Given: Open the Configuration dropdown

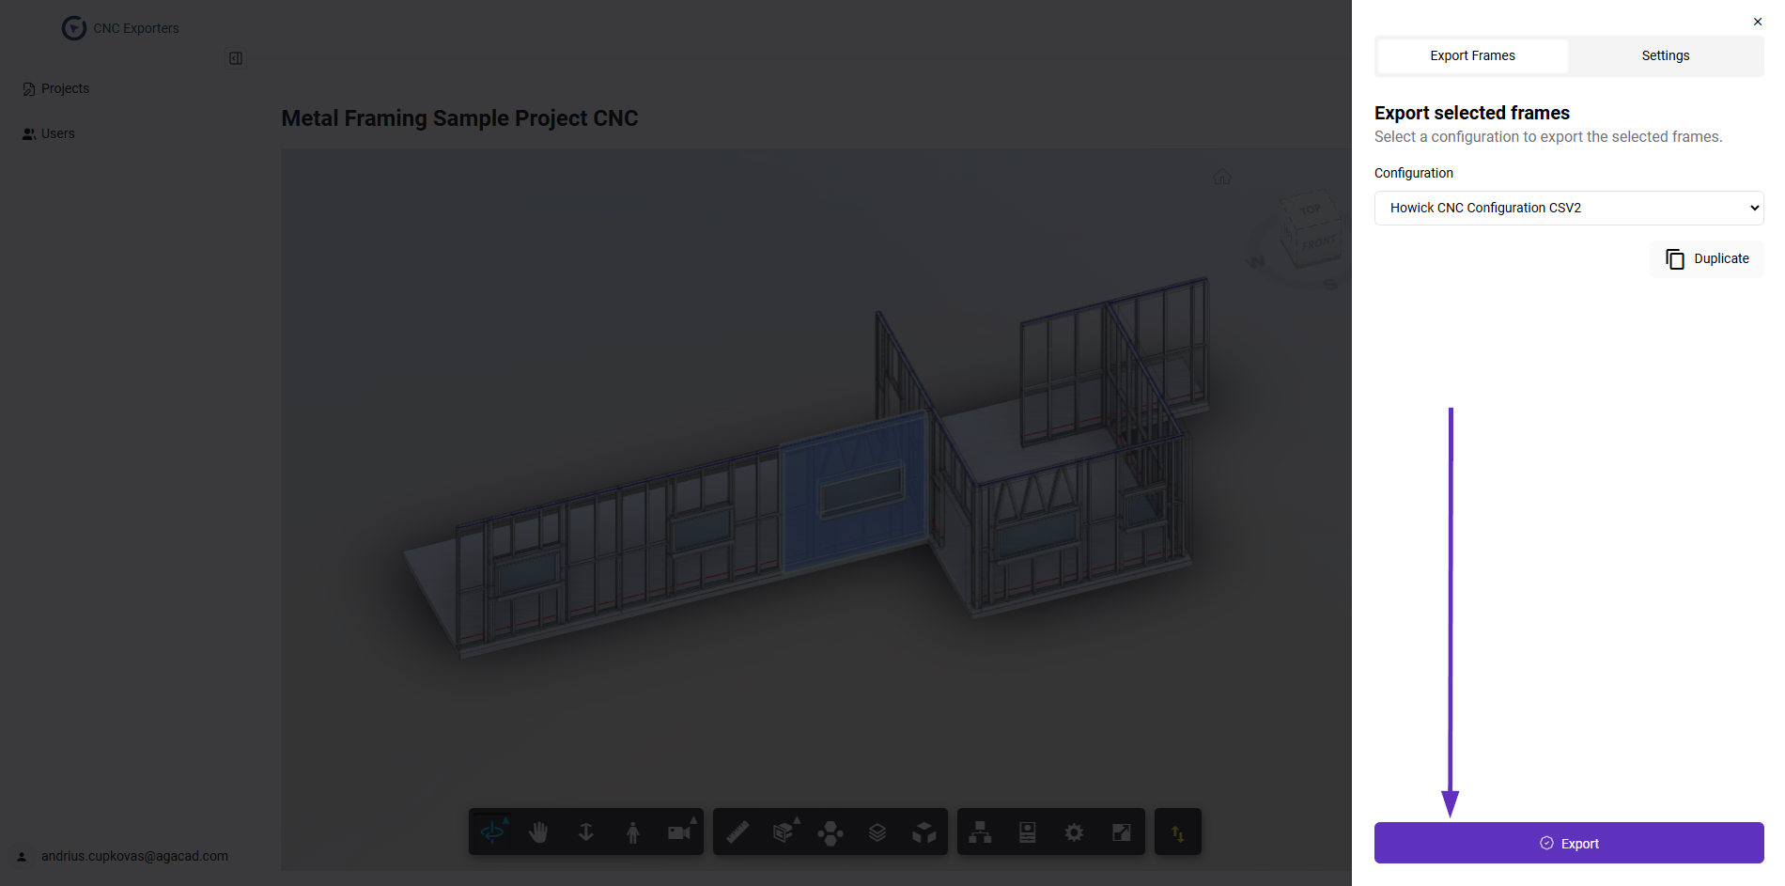Looking at the screenshot, I should tap(1568, 208).
